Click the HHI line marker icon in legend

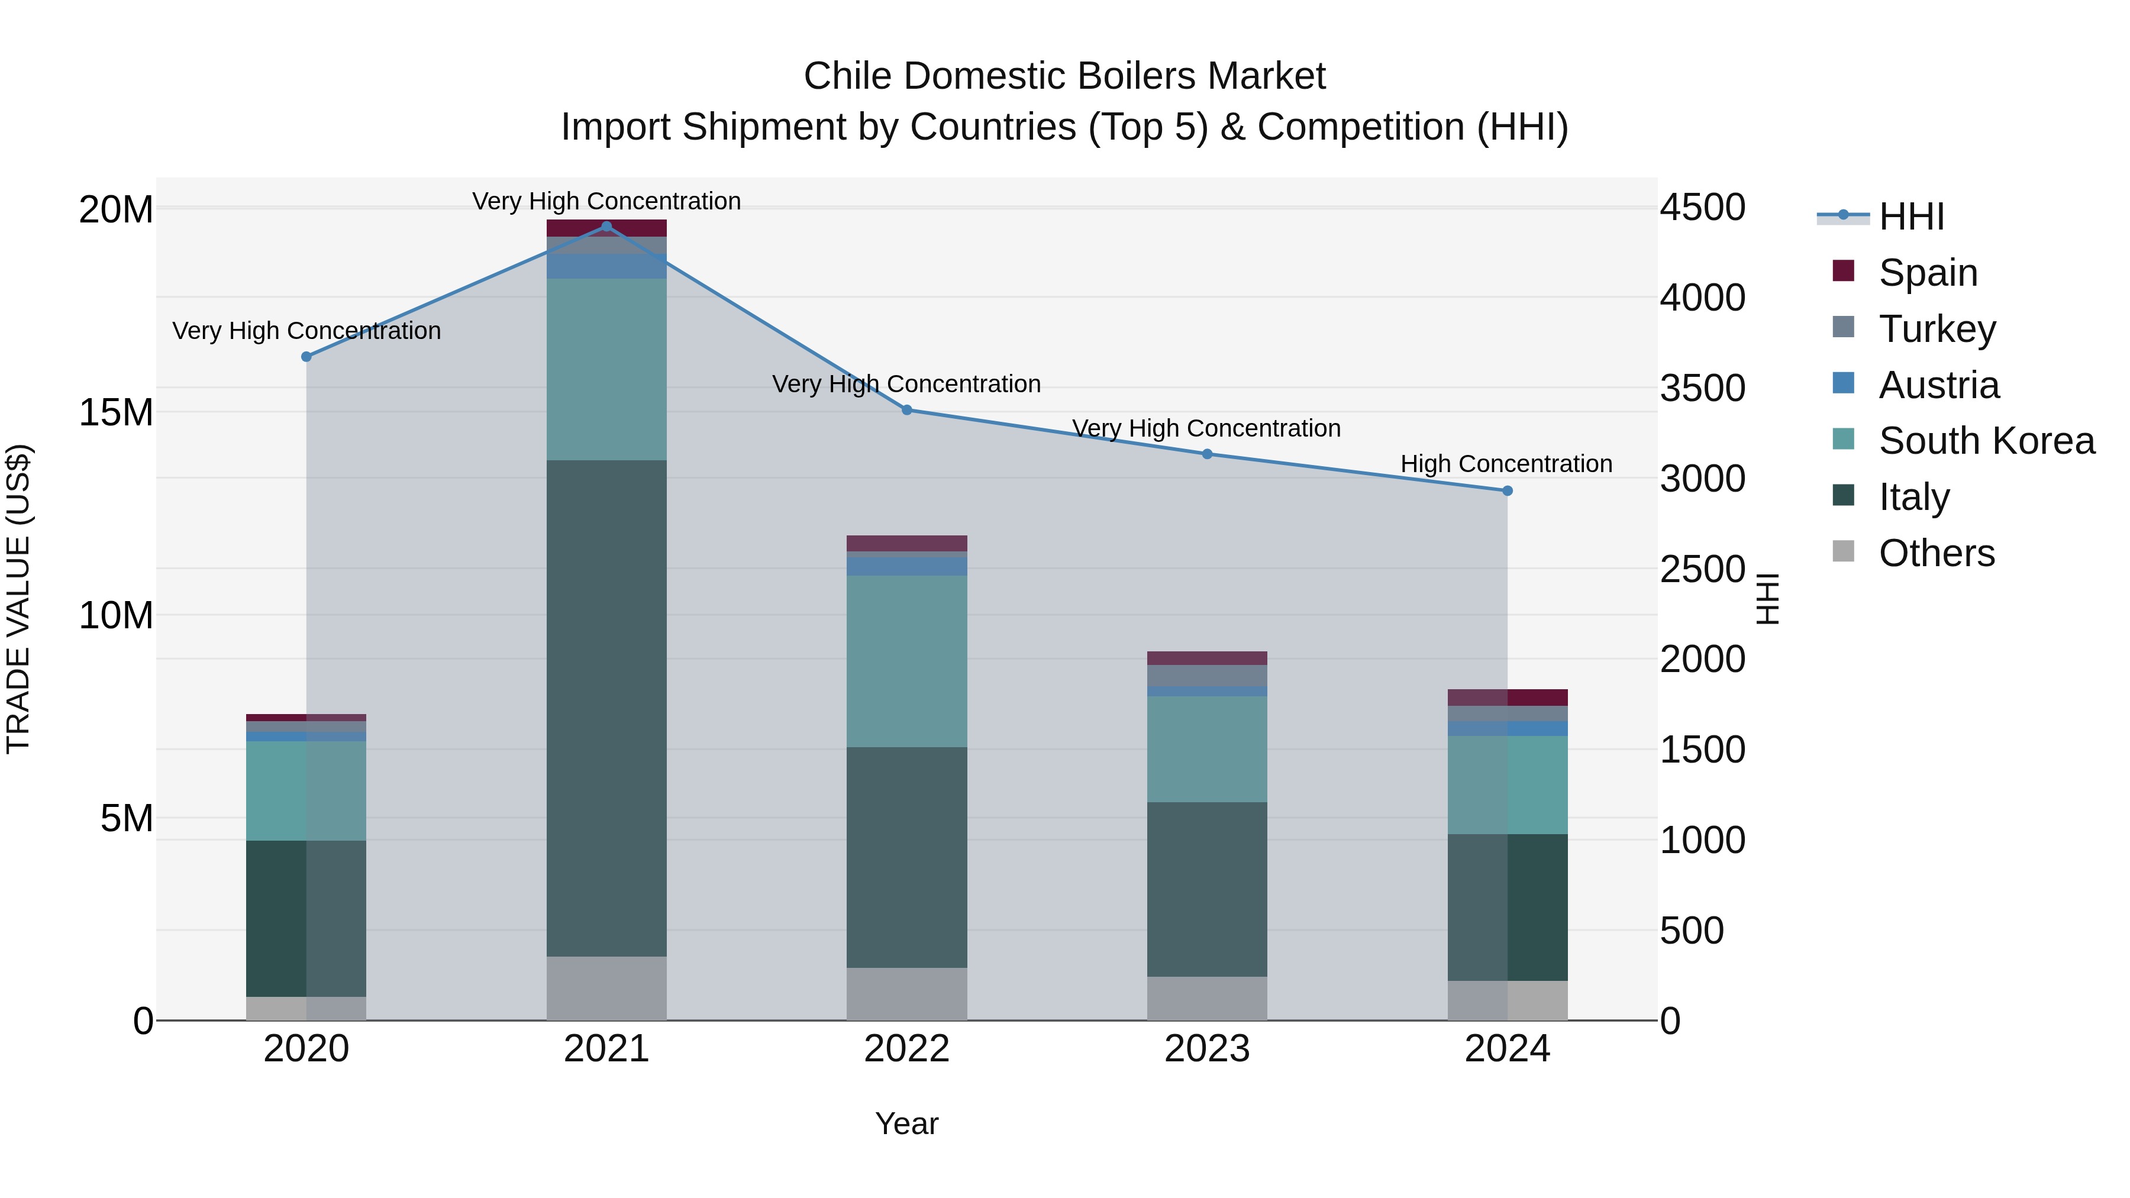coord(1843,215)
